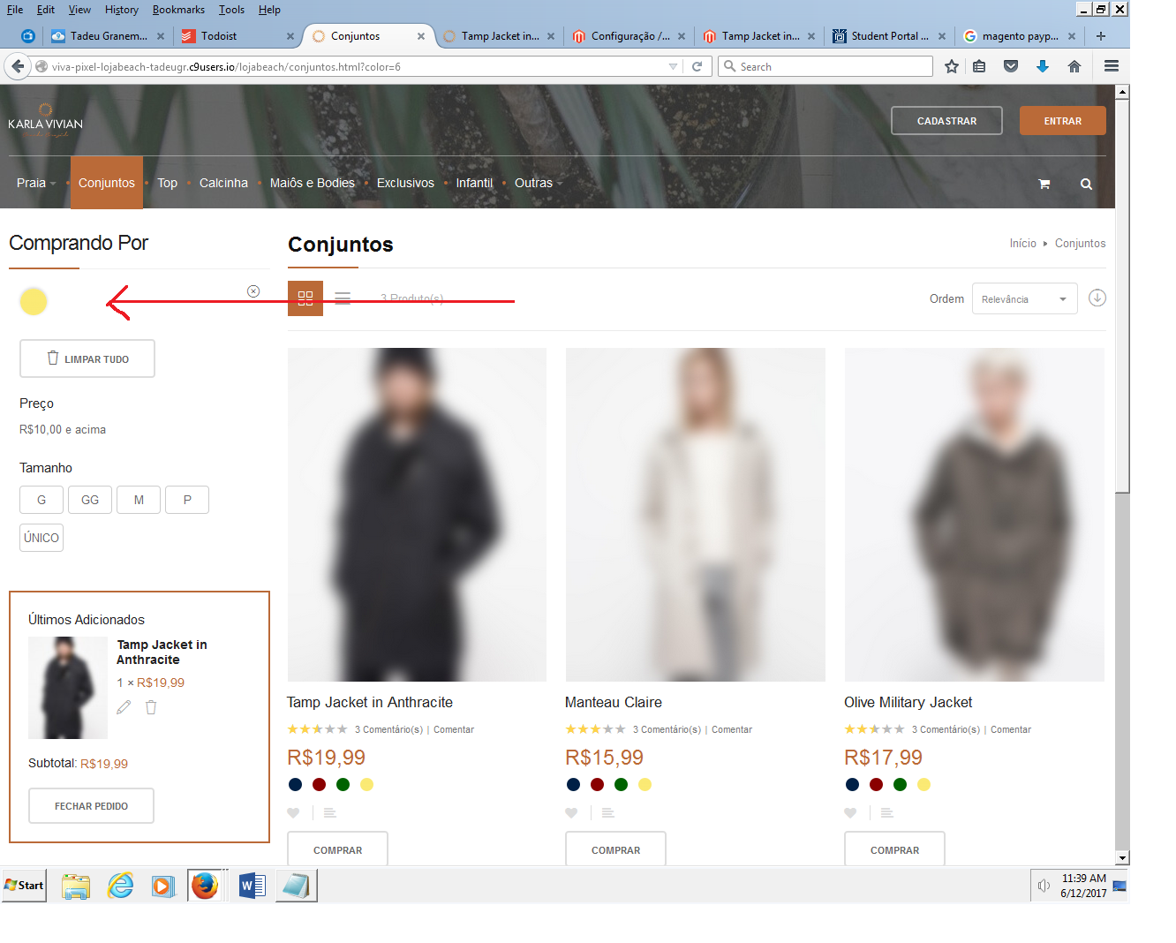Open URL bar history dropdown arrow

[x=673, y=66]
